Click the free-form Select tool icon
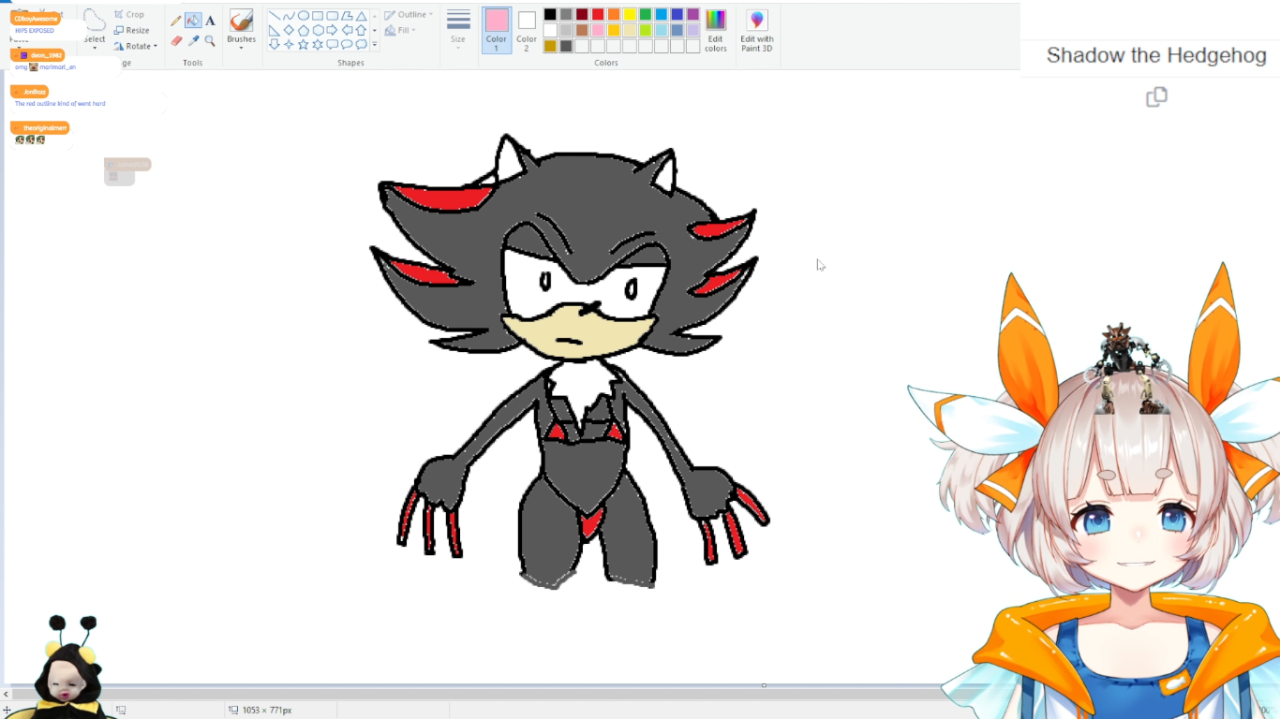Viewport: 1280px width, 719px height. click(94, 20)
